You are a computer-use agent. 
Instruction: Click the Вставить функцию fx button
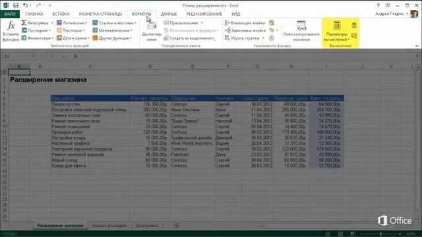[11, 31]
